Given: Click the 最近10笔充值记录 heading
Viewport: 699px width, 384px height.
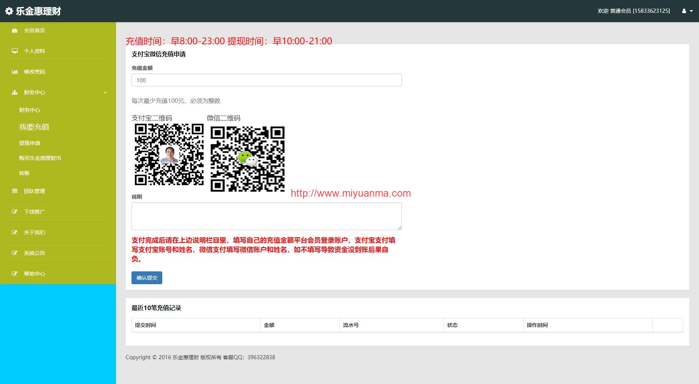Looking at the screenshot, I should click(156, 308).
